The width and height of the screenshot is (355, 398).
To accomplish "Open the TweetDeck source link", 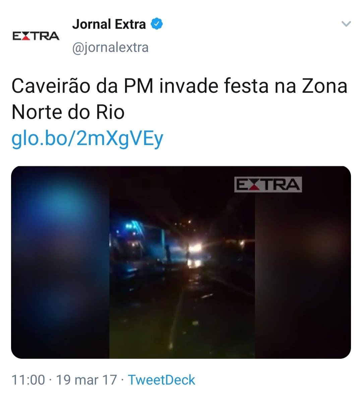I will pos(162,380).
